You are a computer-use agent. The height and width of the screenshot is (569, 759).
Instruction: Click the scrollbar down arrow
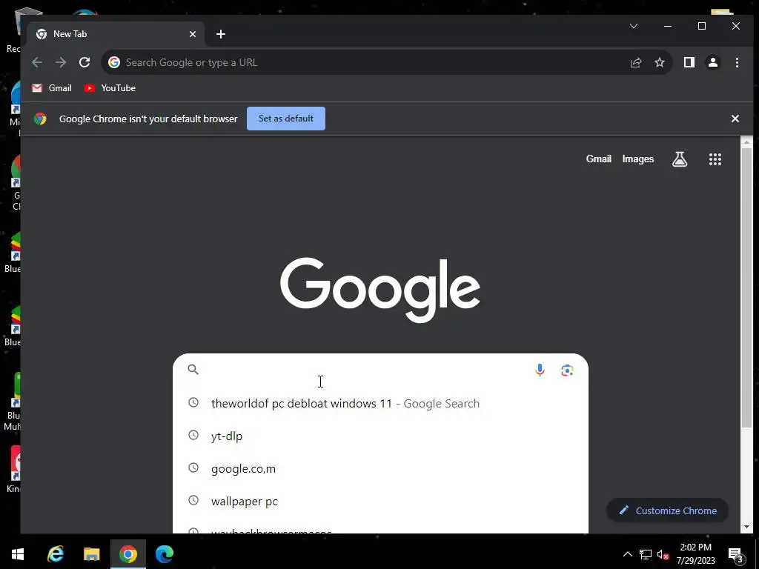746,527
